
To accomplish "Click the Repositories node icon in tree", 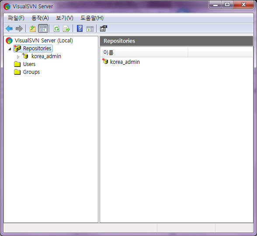I will tap(17, 49).
